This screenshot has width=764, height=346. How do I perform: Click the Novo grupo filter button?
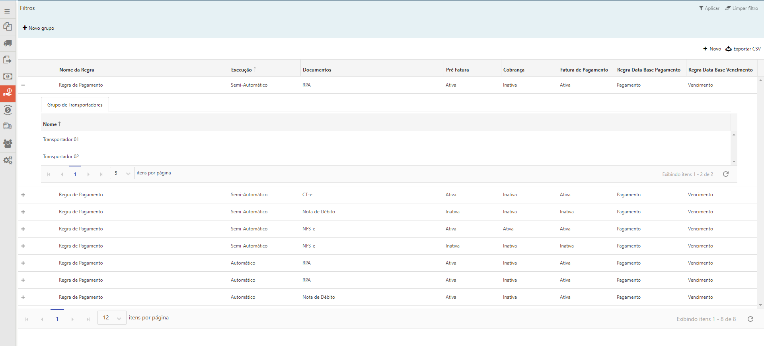click(x=38, y=28)
